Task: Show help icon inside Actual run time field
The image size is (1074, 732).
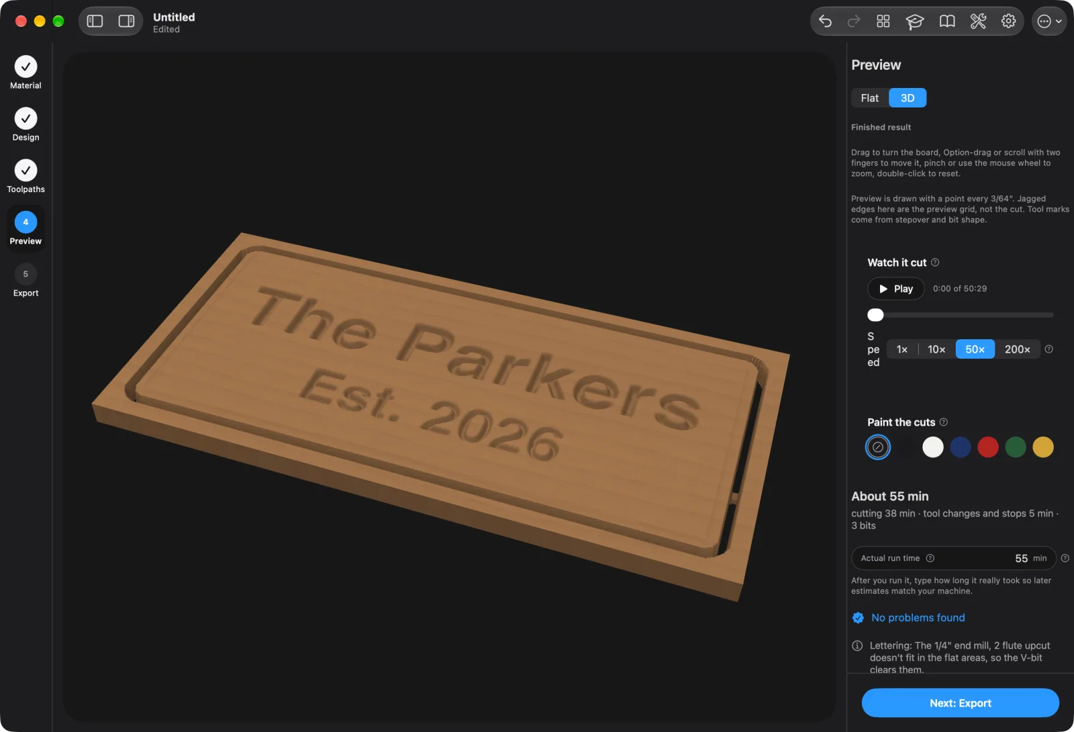Action: (930, 558)
